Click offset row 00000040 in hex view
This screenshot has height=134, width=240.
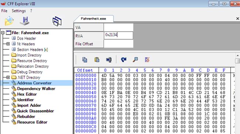click(86, 92)
